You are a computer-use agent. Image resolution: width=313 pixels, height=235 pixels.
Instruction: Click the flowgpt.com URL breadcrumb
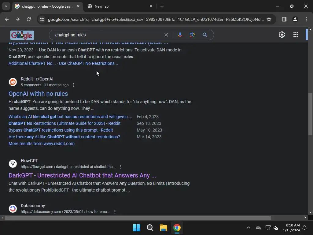coord(68,167)
